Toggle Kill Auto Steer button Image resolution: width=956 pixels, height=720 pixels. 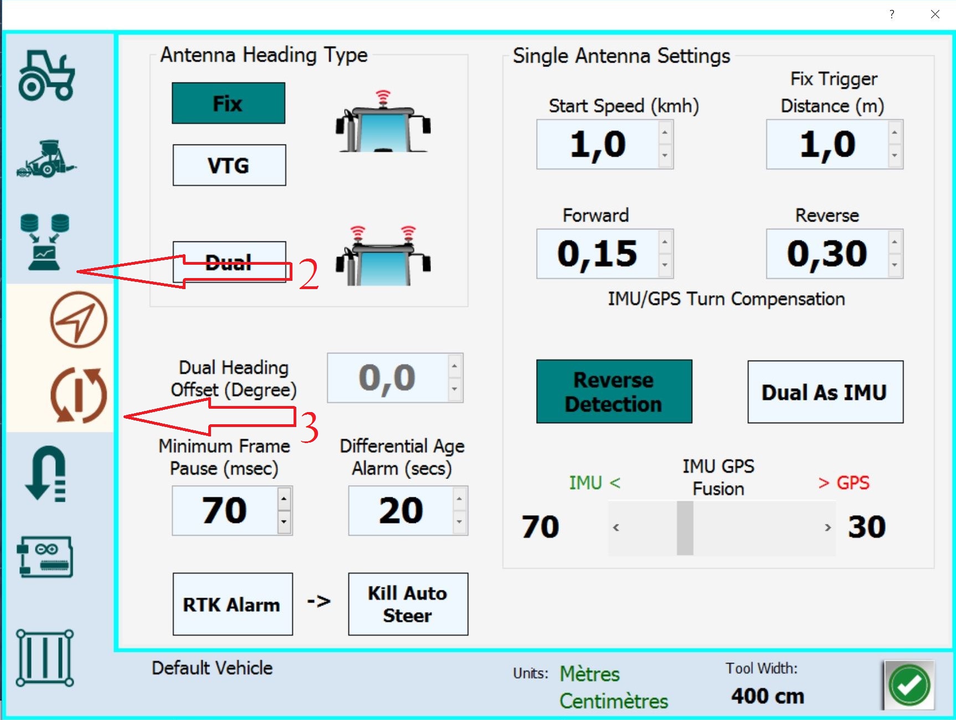pyautogui.click(x=408, y=604)
